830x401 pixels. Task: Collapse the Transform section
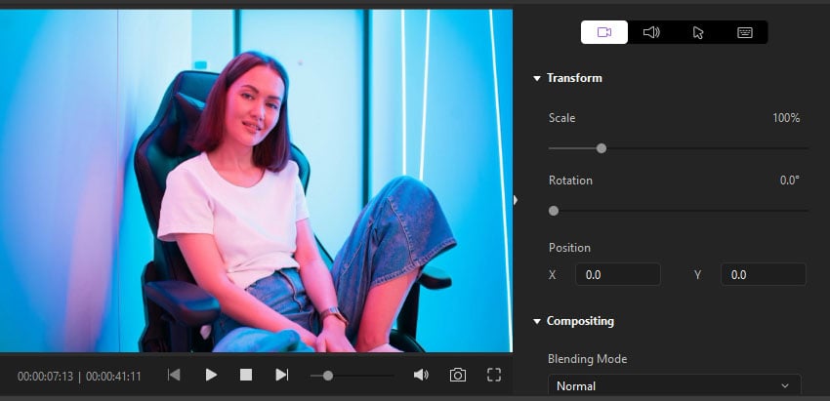point(537,78)
